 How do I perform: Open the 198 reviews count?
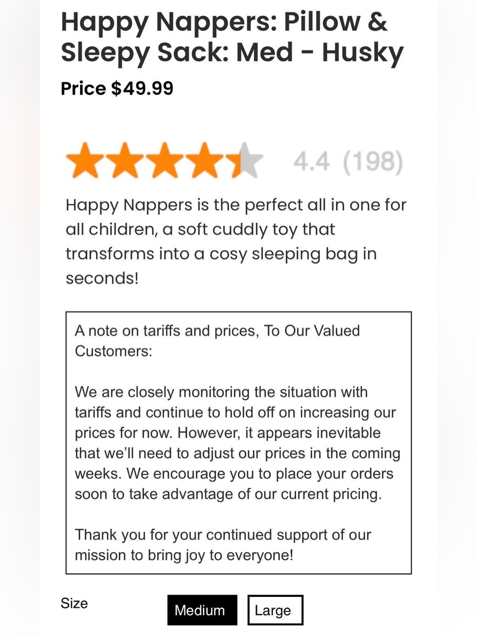pyautogui.click(x=373, y=161)
